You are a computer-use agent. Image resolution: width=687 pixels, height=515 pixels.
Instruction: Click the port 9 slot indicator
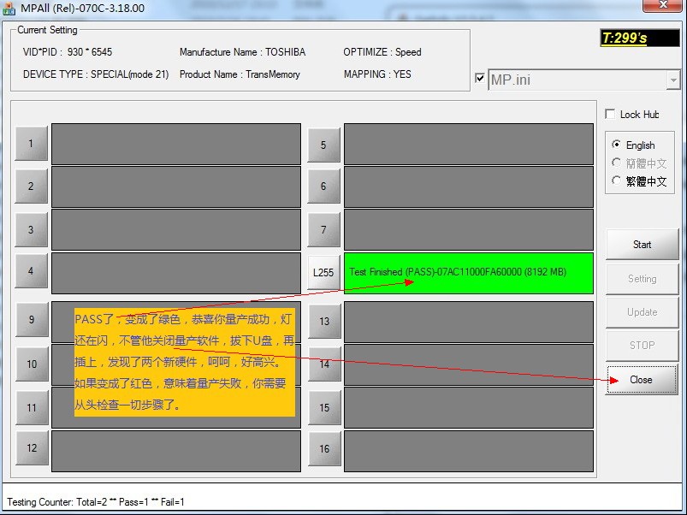[x=31, y=319]
